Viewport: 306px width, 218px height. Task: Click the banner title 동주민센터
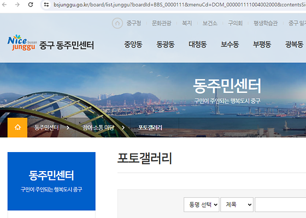pos(227,86)
